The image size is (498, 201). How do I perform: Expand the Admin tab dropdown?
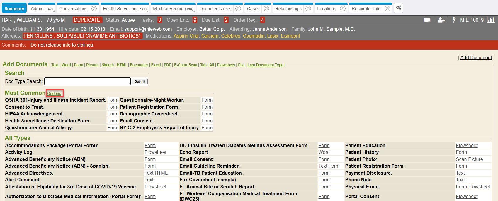(54, 11)
